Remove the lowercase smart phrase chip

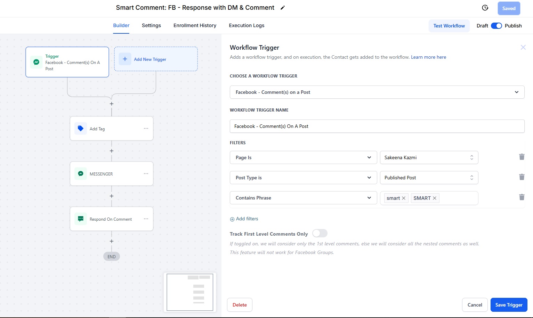tap(404, 198)
